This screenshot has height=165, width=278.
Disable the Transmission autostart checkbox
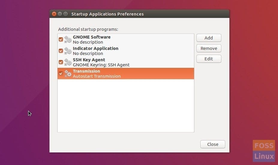pyautogui.click(x=61, y=74)
